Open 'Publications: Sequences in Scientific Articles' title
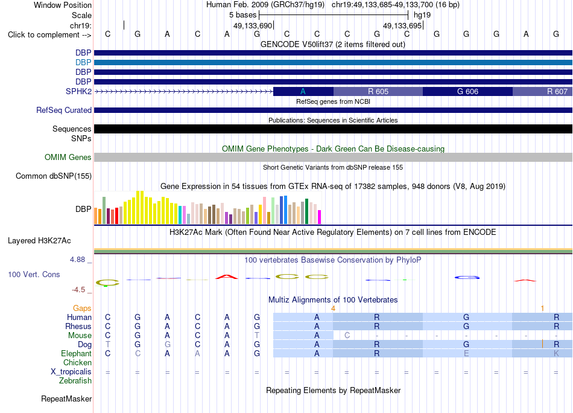 (333, 120)
